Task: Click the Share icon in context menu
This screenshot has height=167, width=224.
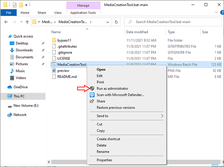Action: coord(92,101)
